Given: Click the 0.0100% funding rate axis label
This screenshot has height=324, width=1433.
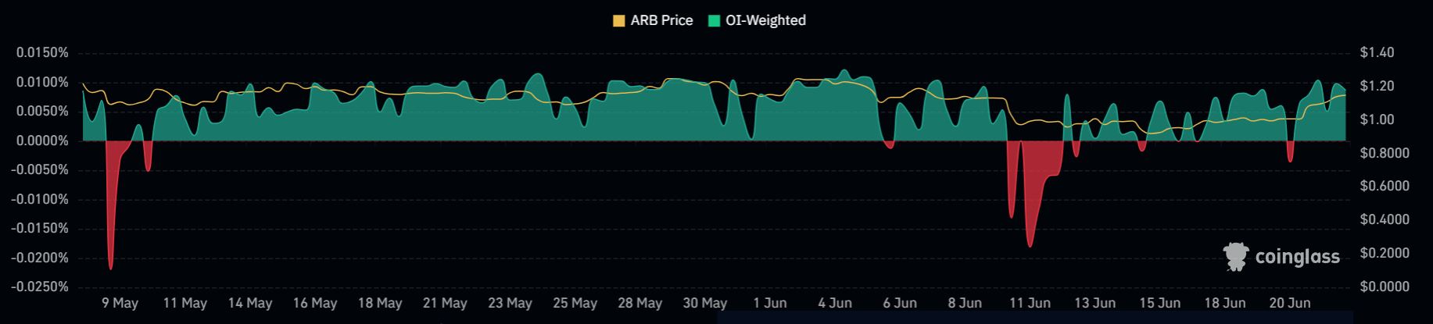Looking at the screenshot, I should pyautogui.click(x=43, y=83).
